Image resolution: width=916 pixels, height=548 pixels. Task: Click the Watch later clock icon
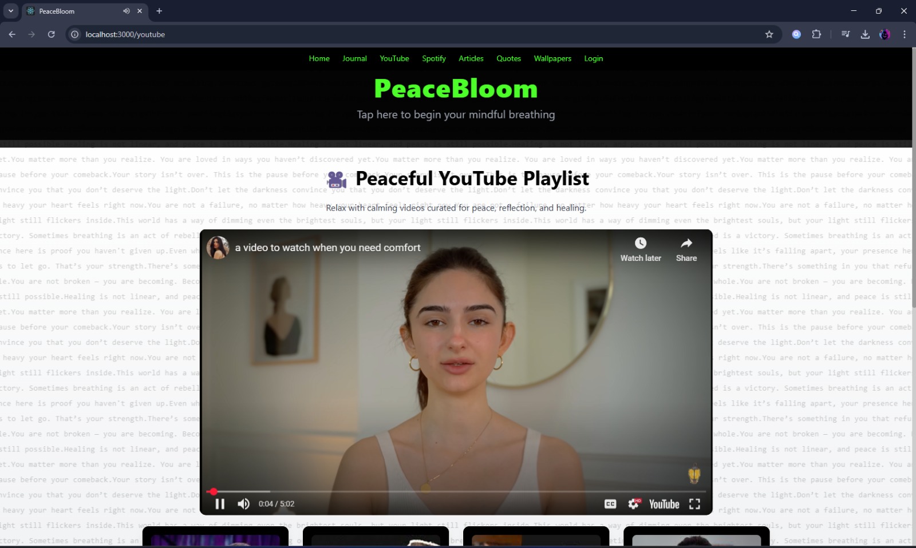641,244
